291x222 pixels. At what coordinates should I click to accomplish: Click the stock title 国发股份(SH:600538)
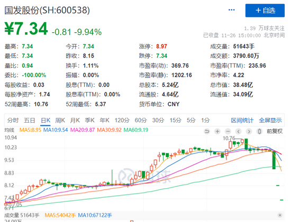click(x=47, y=10)
